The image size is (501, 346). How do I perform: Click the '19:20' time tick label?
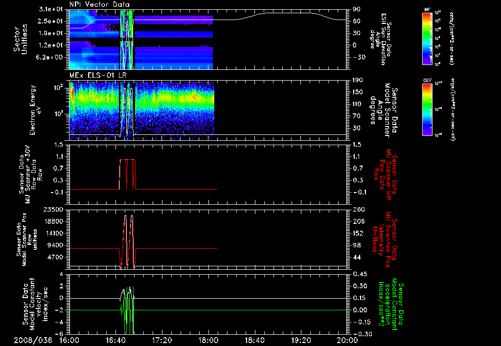pyautogui.click(x=301, y=340)
